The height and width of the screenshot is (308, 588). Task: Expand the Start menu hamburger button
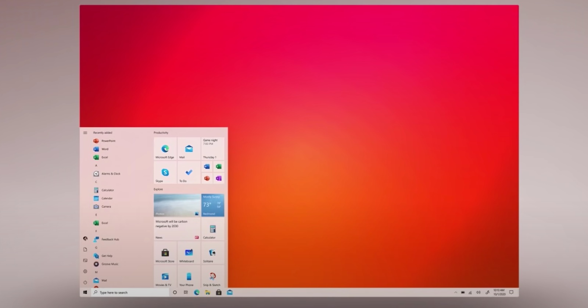85,133
